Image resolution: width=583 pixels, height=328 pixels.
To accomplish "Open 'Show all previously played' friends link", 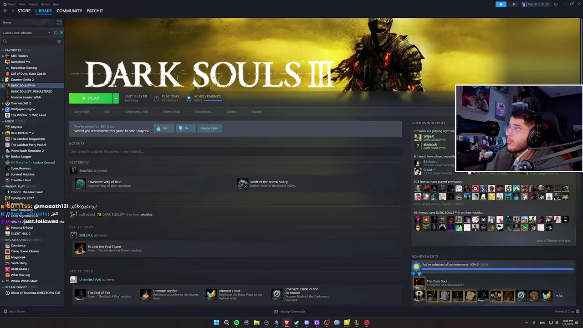I will point(439,204).
